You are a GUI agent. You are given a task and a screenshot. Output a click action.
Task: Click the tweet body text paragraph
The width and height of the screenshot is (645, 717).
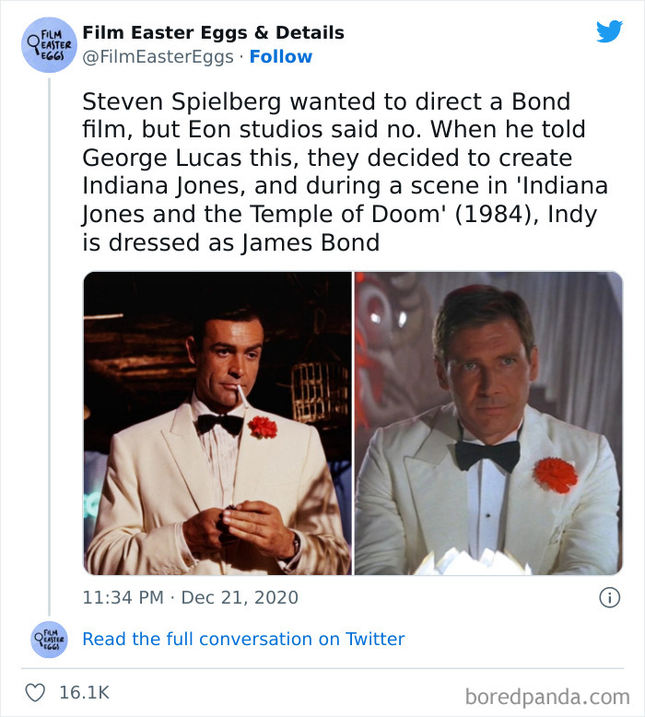pos(346,172)
